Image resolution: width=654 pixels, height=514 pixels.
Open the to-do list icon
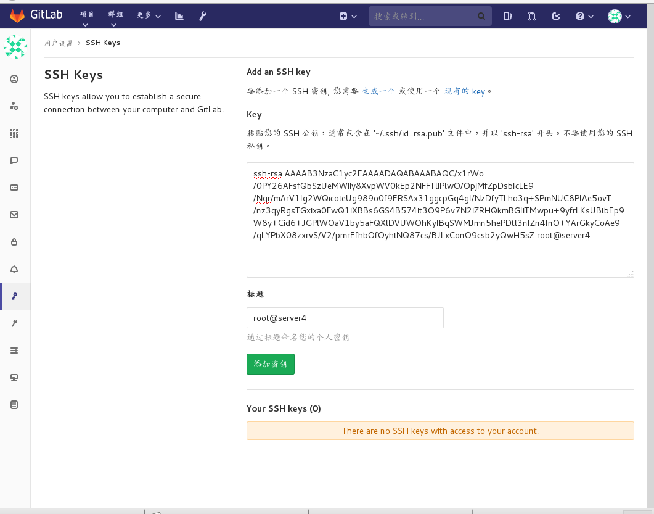pyautogui.click(x=556, y=16)
